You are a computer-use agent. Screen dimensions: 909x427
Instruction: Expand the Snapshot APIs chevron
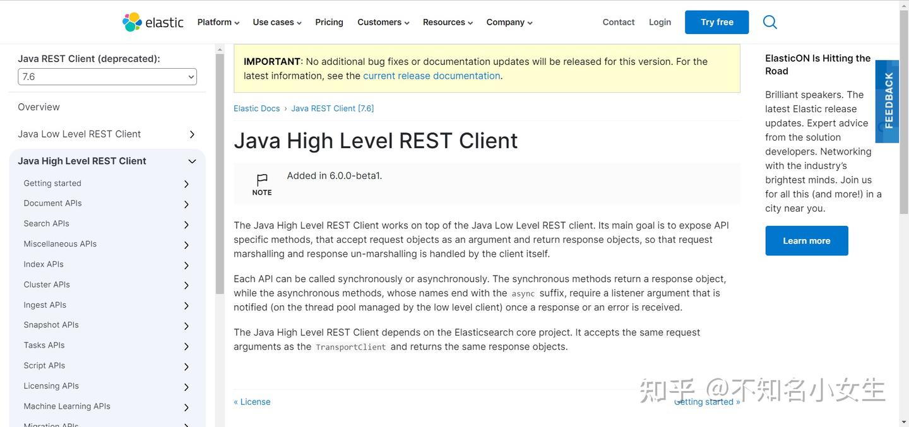186,325
